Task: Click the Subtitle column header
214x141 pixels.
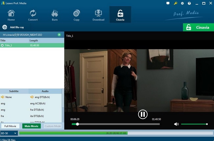Action: click(x=14, y=91)
